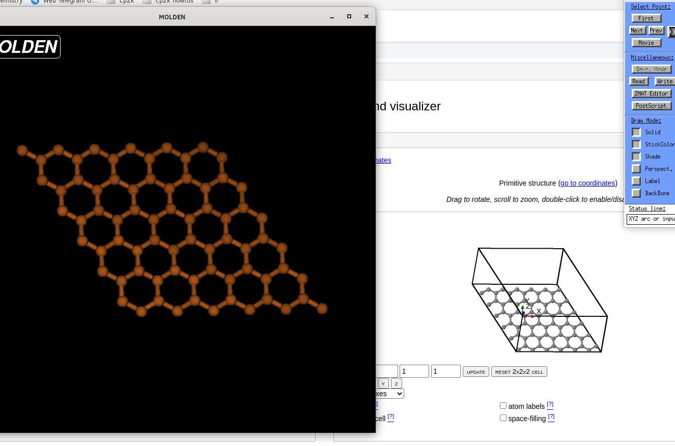Toggle Perspect. draw mode
The width and height of the screenshot is (675, 446).
(636, 168)
